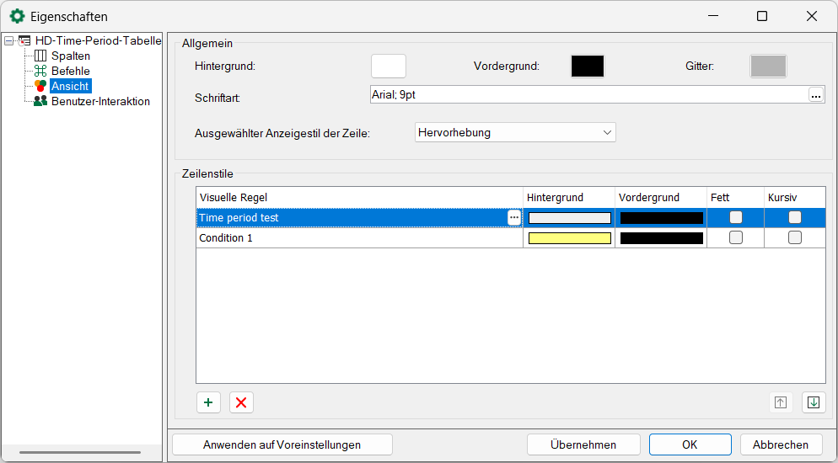This screenshot has height=463, width=838.
Task: Maximize the Eigenschaften window
Action: 762,17
